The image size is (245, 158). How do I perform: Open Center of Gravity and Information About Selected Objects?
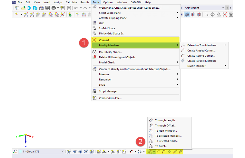coord(136,69)
